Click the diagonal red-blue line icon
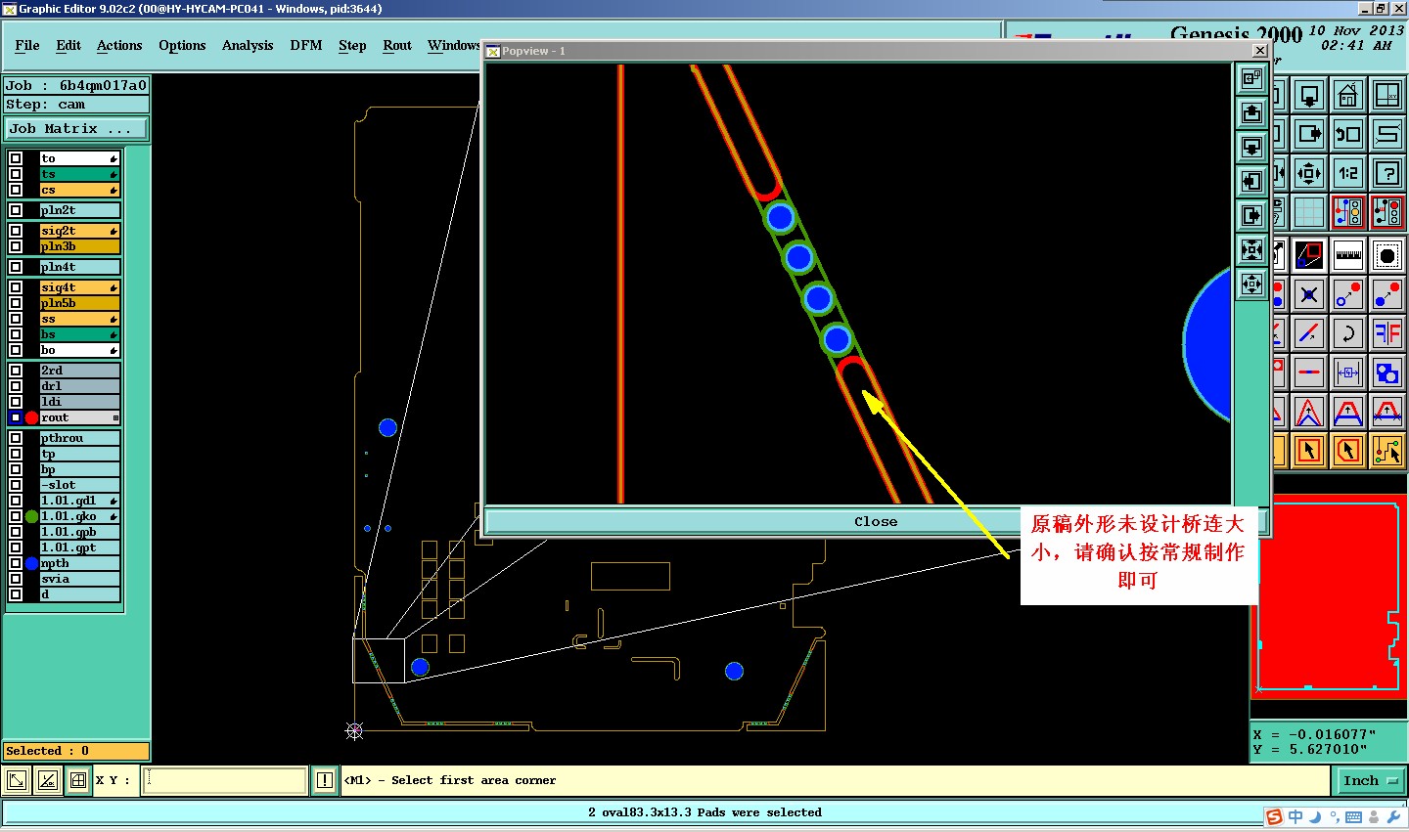This screenshot has width=1409, height=832. click(1309, 333)
